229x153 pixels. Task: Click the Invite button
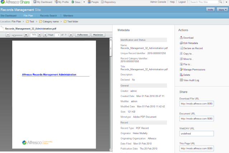pos(210,10)
